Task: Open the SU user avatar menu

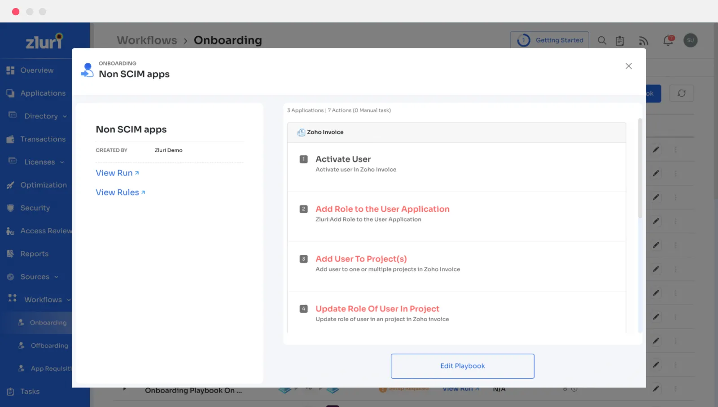Action: click(x=690, y=40)
